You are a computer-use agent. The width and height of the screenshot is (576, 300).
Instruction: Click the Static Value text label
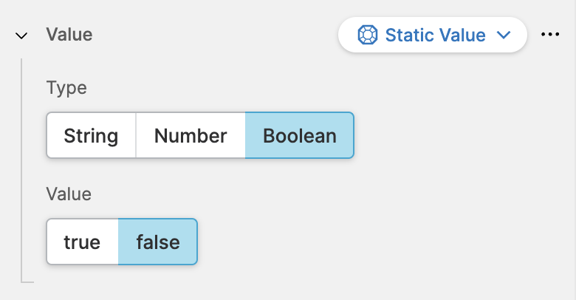[435, 35]
